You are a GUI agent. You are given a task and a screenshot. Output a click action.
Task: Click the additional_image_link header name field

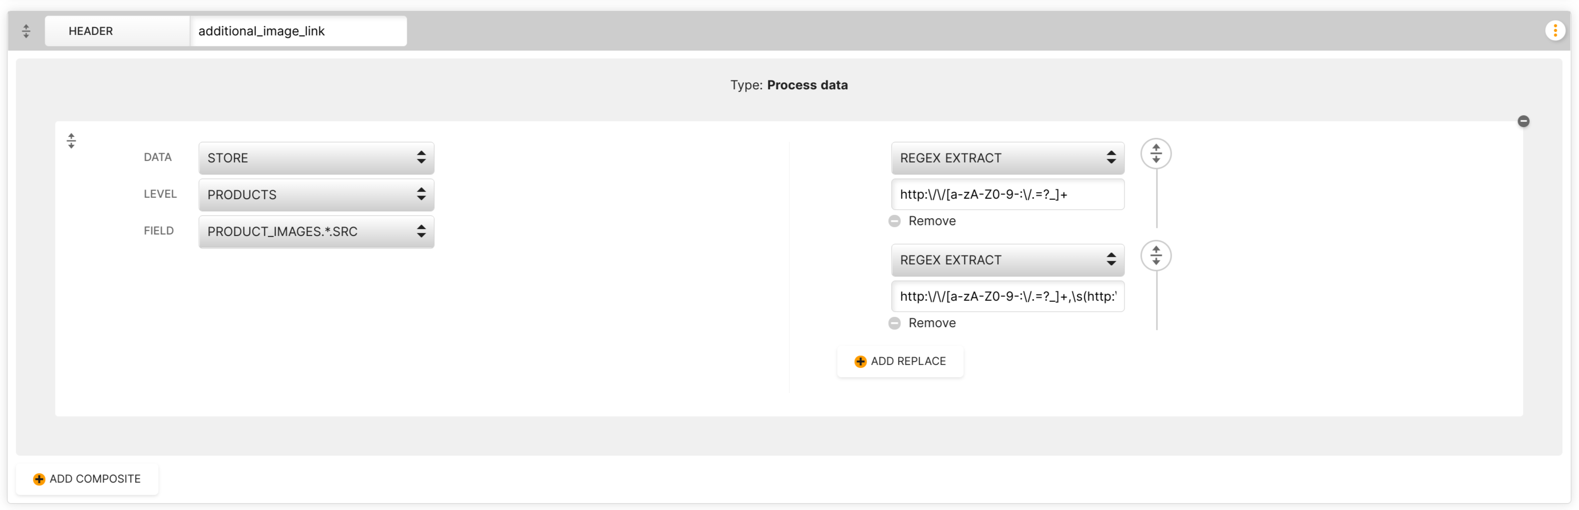298,31
